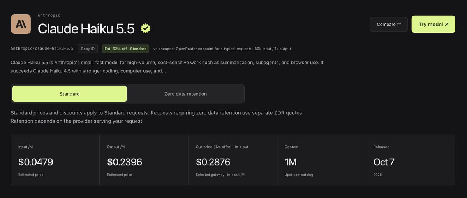Click the Standard prices and discounts notice
This screenshot has width=467, height=198.
coord(157,117)
